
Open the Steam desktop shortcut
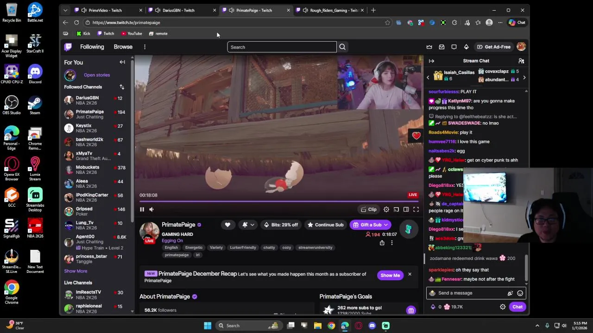pyautogui.click(x=35, y=105)
